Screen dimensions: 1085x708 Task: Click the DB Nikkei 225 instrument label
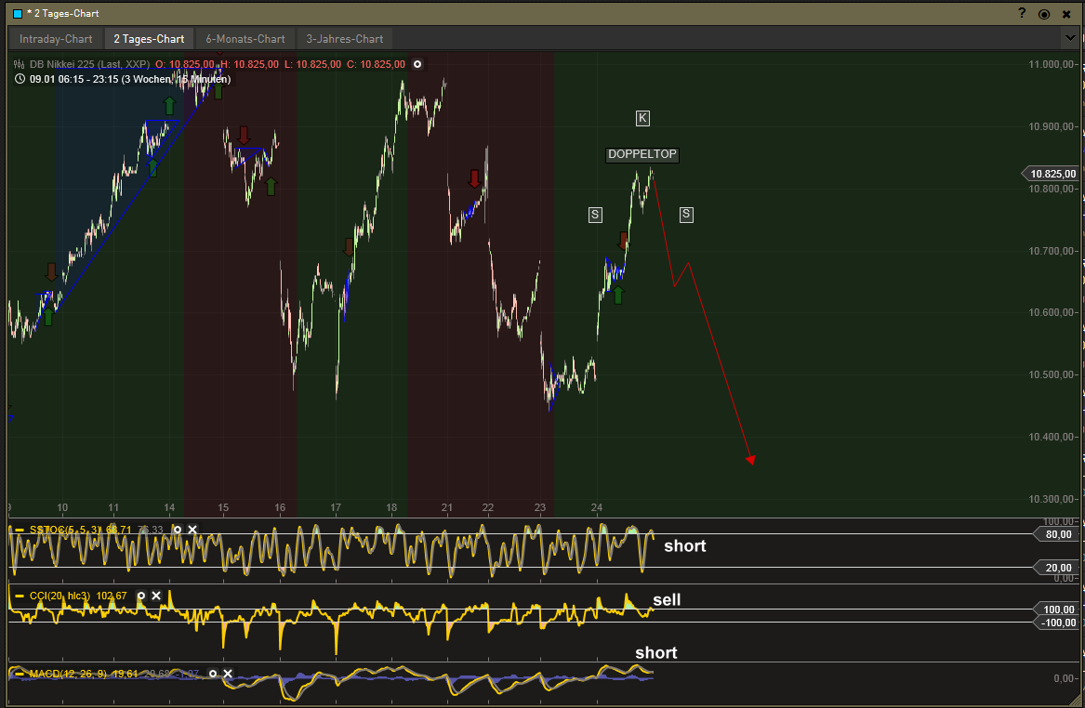click(89, 64)
